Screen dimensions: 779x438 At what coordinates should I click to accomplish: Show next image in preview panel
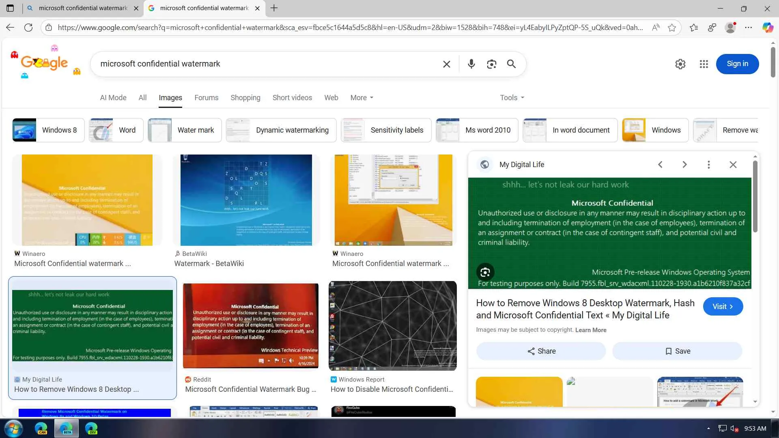coord(684,165)
